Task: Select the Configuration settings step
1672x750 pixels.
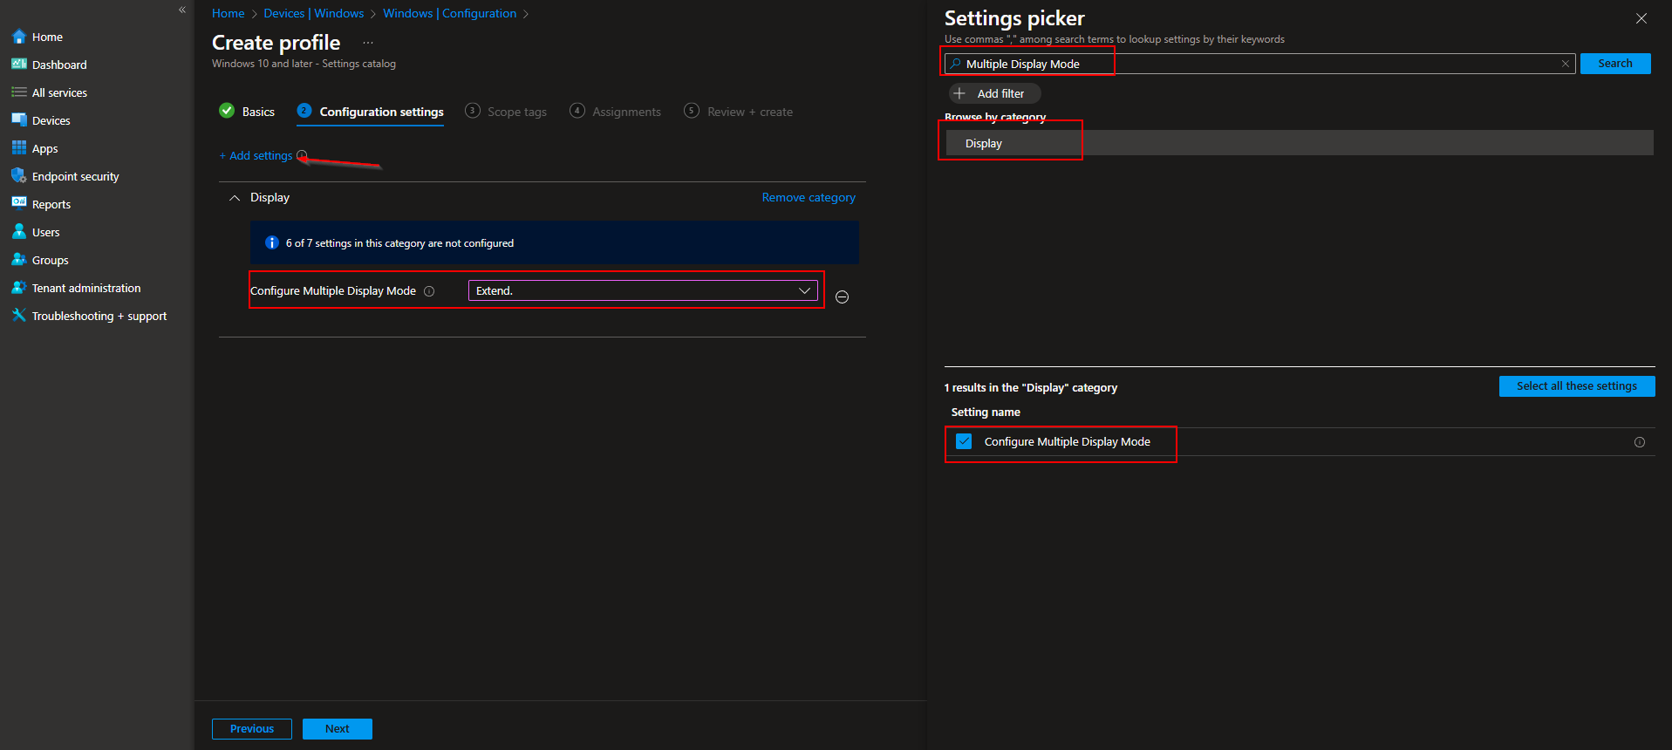Action: (371, 112)
